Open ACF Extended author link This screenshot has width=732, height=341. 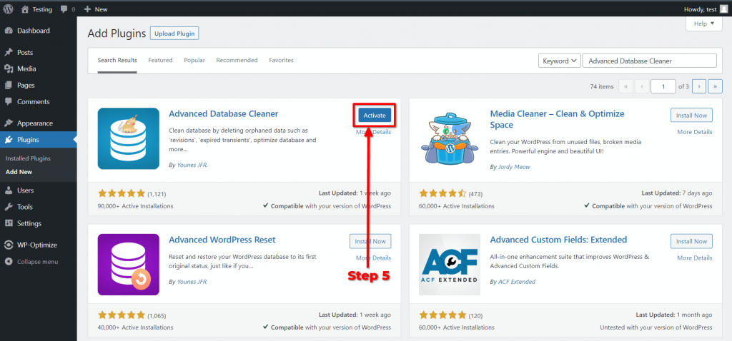(x=516, y=282)
